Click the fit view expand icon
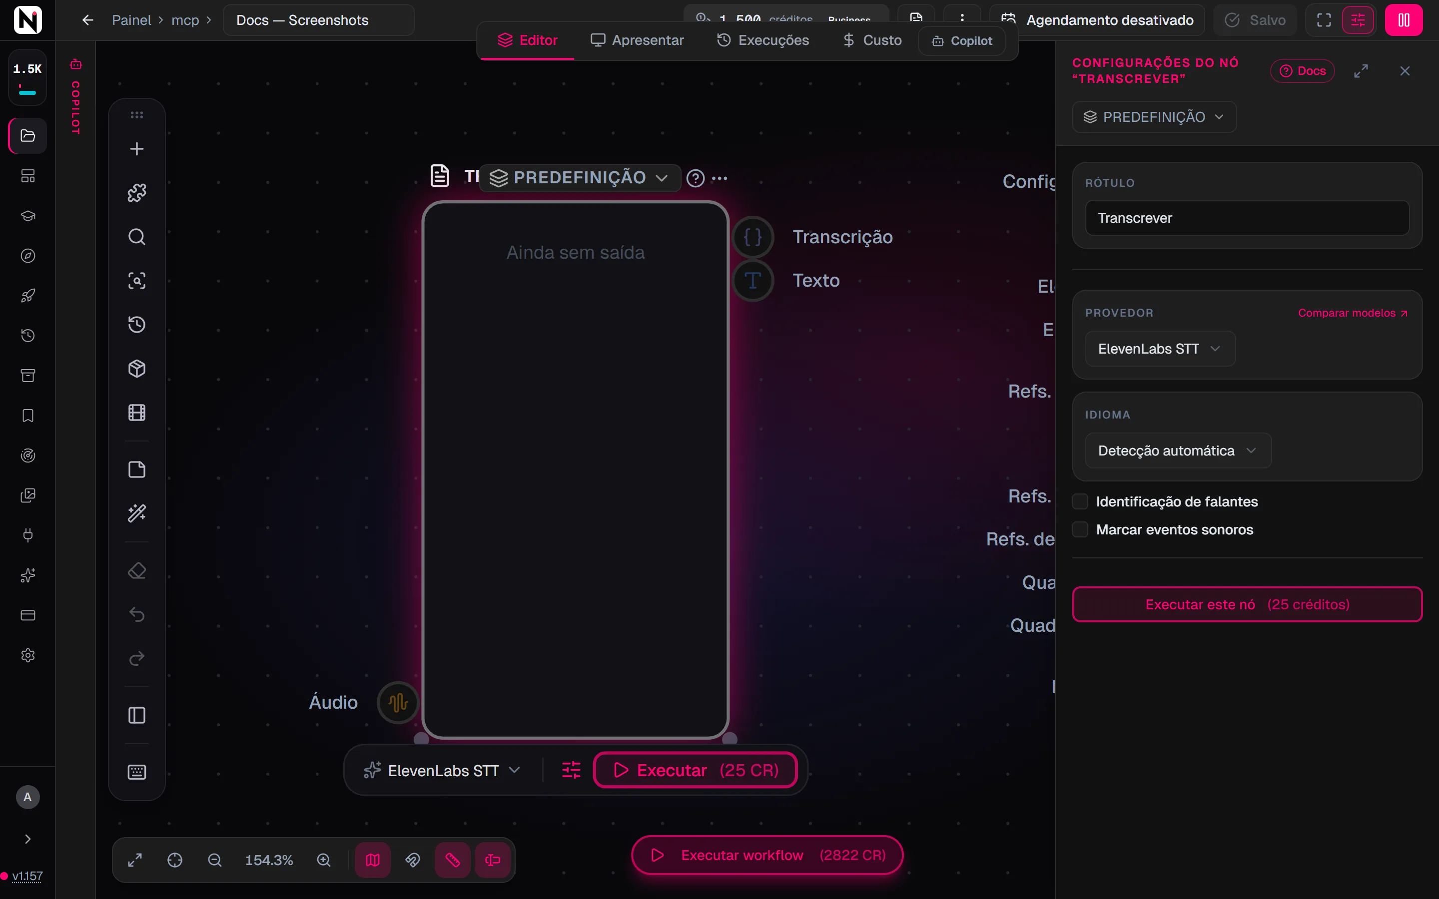Viewport: 1439px width, 899px height. tap(135, 861)
